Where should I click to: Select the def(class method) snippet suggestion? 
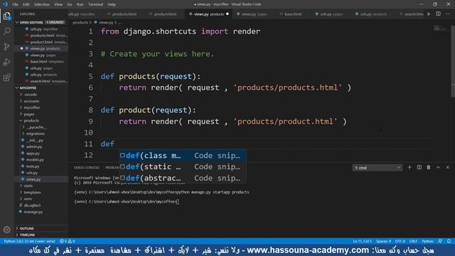(183, 156)
